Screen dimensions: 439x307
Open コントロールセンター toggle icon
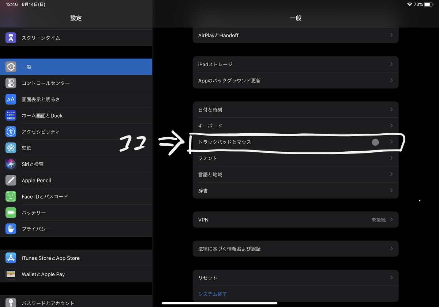click(11, 83)
